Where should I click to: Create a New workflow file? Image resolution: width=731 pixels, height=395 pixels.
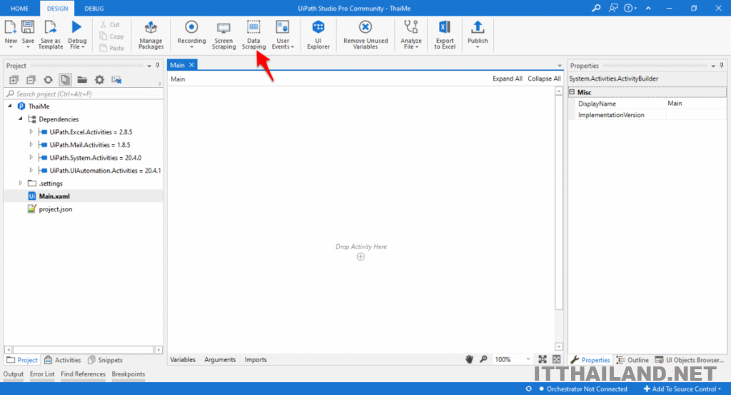click(x=11, y=34)
